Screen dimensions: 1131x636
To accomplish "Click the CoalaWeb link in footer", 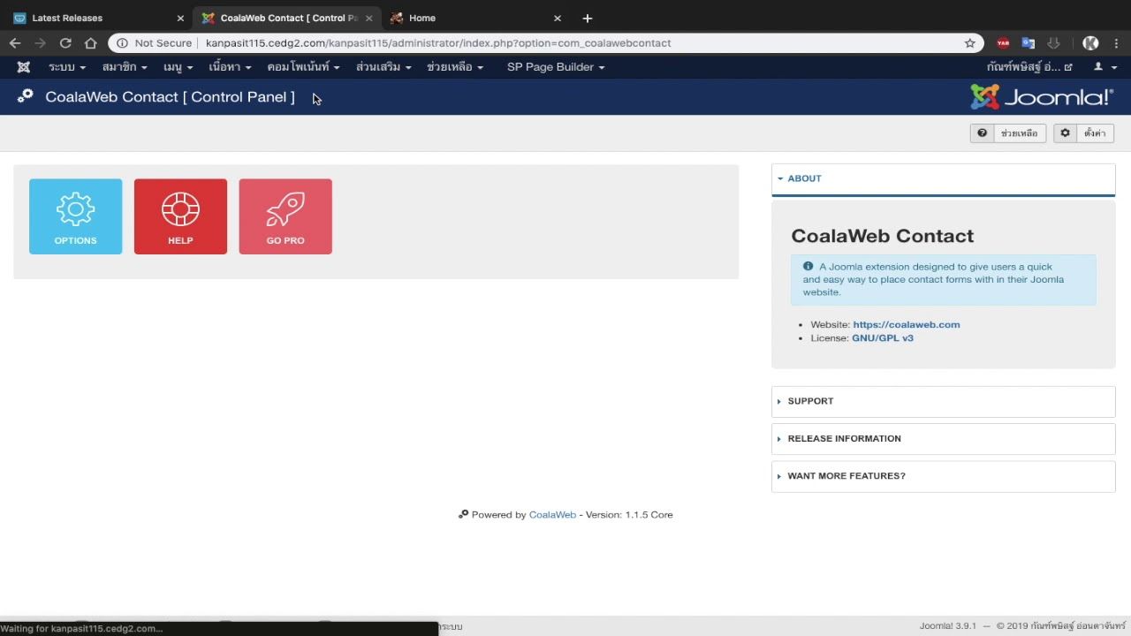I will [552, 515].
